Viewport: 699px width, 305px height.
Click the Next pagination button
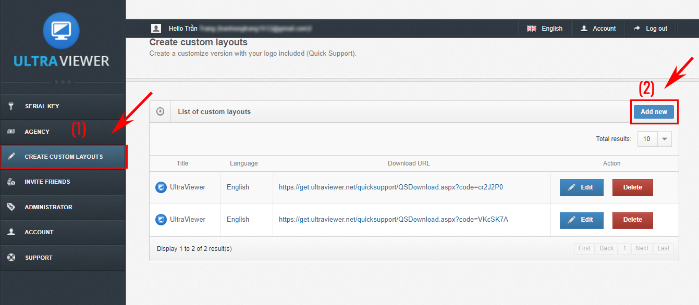tap(642, 248)
